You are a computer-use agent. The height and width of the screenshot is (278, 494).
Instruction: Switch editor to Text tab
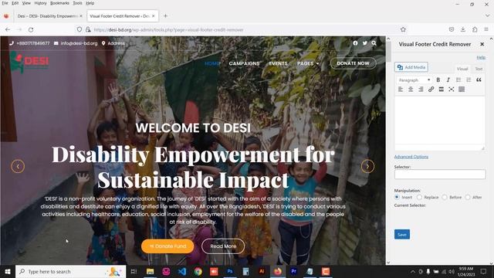pos(479,69)
